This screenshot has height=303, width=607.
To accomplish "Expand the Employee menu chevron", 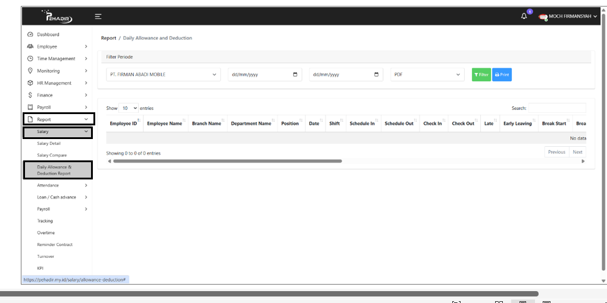I will [86, 46].
